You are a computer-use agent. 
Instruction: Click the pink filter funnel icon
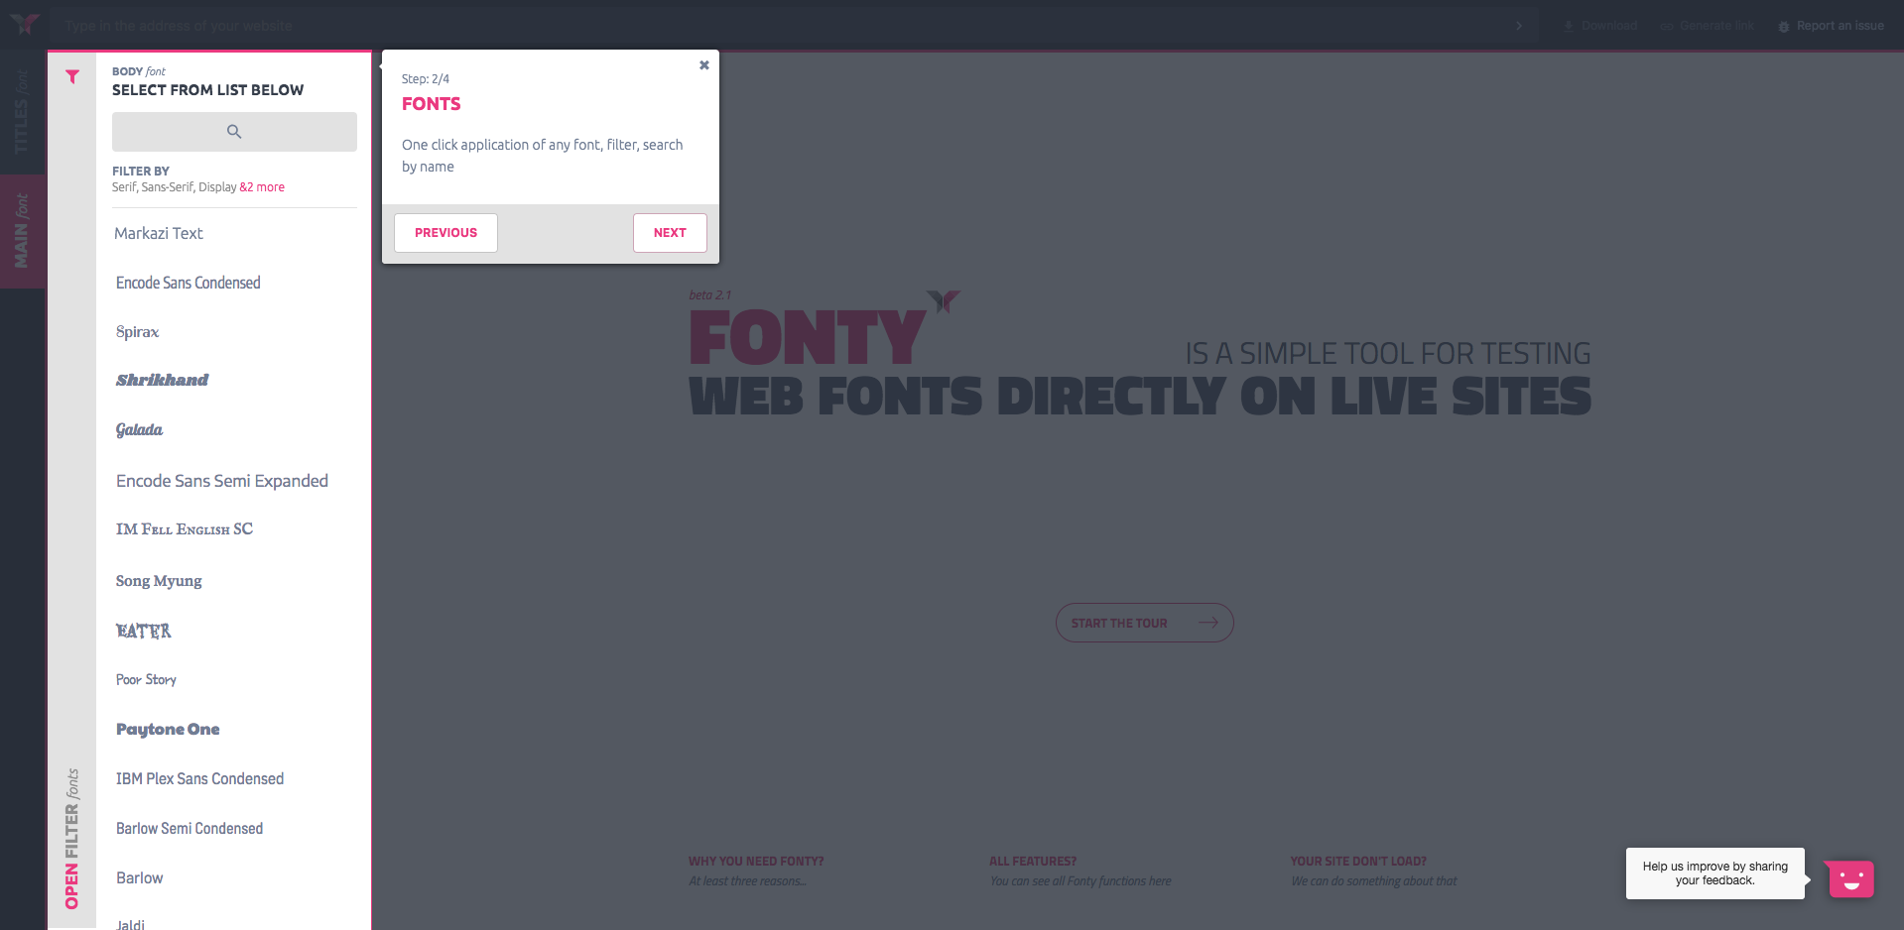tap(72, 77)
